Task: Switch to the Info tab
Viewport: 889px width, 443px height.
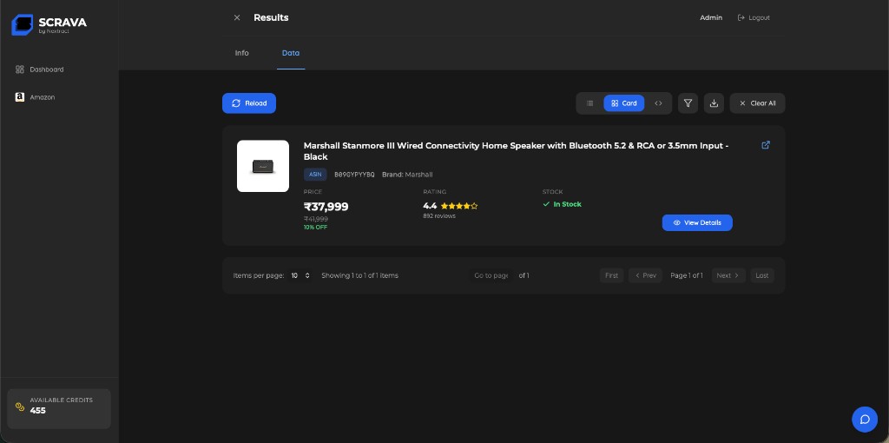Action: pos(241,53)
